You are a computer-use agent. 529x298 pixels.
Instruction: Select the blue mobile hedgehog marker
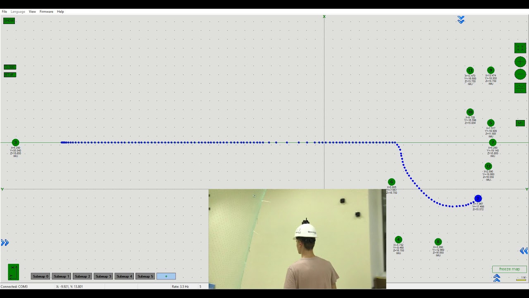point(478,199)
